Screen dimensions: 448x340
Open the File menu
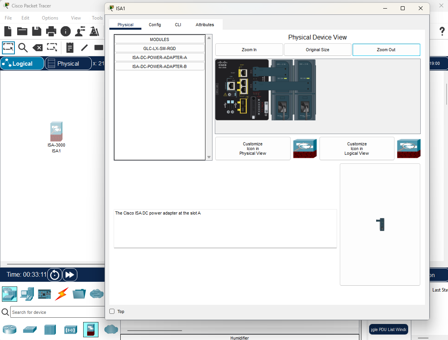8,18
